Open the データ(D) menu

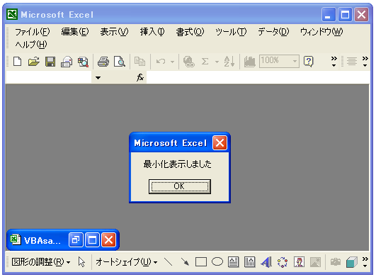click(273, 32)
